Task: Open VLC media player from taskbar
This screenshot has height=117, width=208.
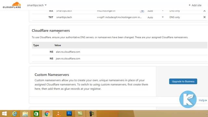Action: pyautogui.click(x=58, y=114)
